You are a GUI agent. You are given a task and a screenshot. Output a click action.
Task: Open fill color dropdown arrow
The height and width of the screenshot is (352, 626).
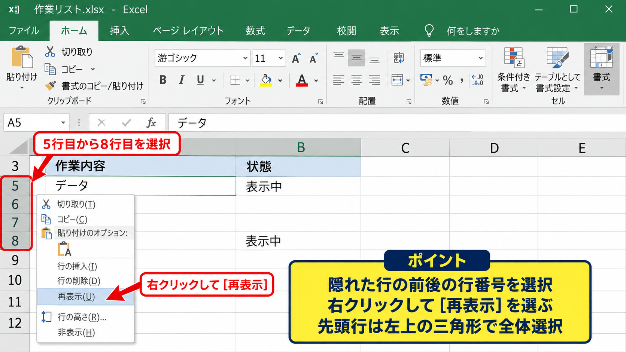point(280,80)
